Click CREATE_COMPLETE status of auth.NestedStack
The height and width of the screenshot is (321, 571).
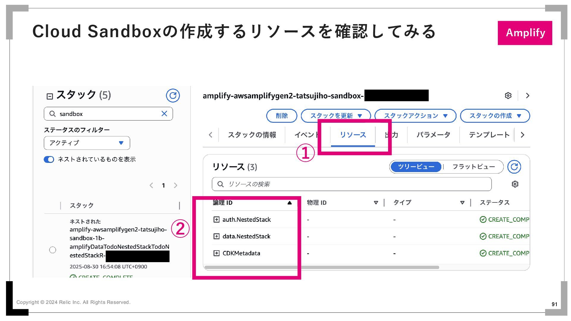[504, 220]
